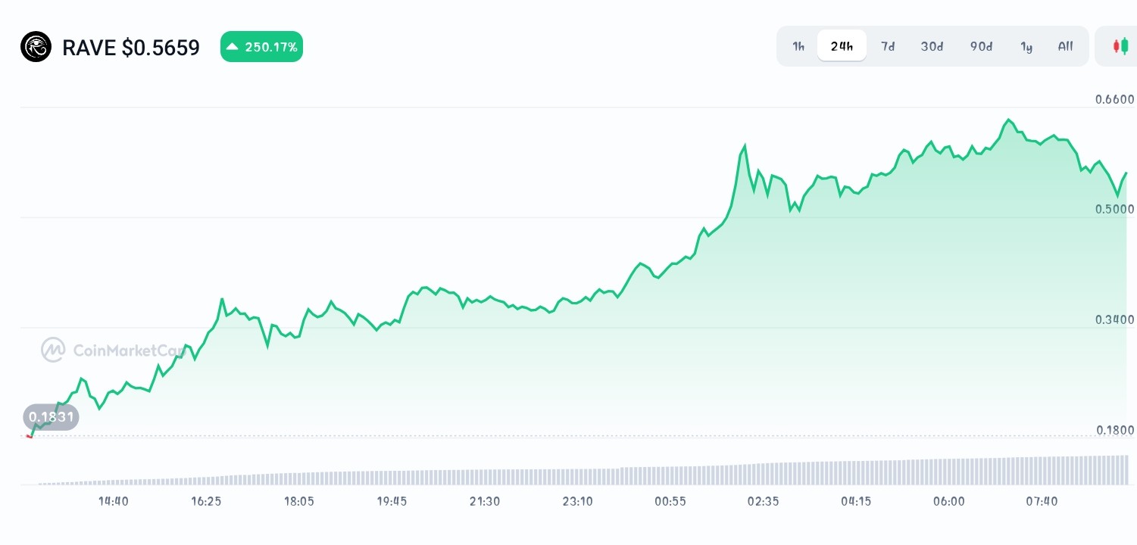The height and width of the screenshot is (545, 1137).
Task: Select the 30d time range tab
Action: [x=932, y=46]
